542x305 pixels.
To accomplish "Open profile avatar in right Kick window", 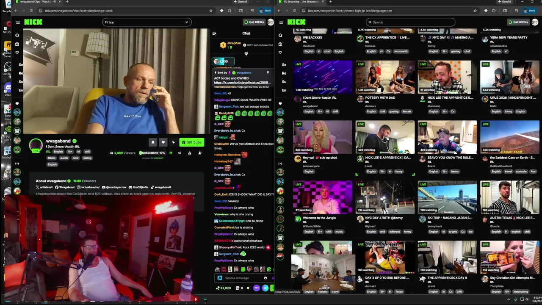I will 535,22.
